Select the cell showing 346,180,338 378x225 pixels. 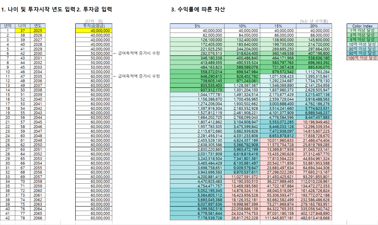coord(197,58)
